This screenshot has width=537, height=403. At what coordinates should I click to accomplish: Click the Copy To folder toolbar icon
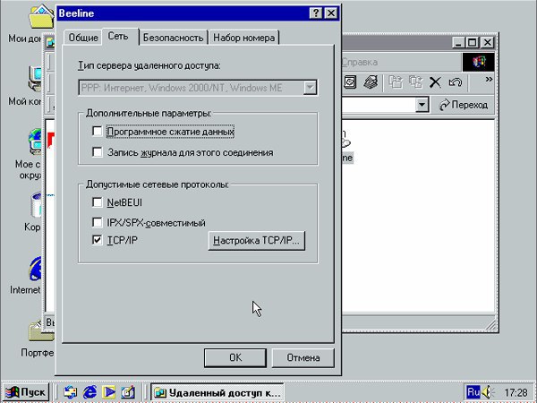(415, 82)
